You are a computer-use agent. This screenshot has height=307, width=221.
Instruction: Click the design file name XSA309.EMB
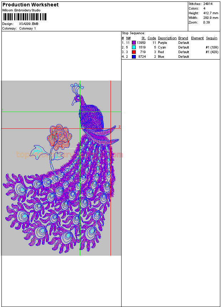pyautogui.click(x=29, y=24)
